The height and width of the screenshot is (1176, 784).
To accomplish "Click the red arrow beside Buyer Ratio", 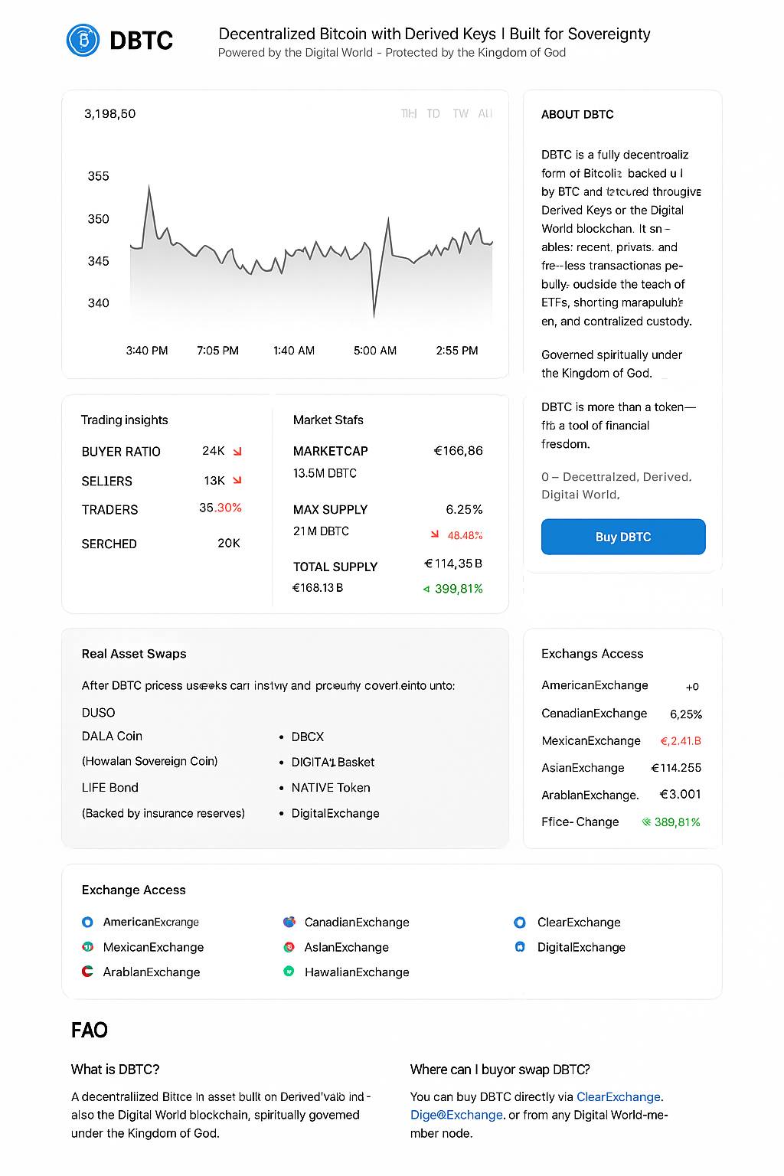I will [x=237, y=452].
